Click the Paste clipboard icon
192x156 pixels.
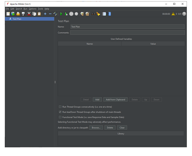pos(39,14)
